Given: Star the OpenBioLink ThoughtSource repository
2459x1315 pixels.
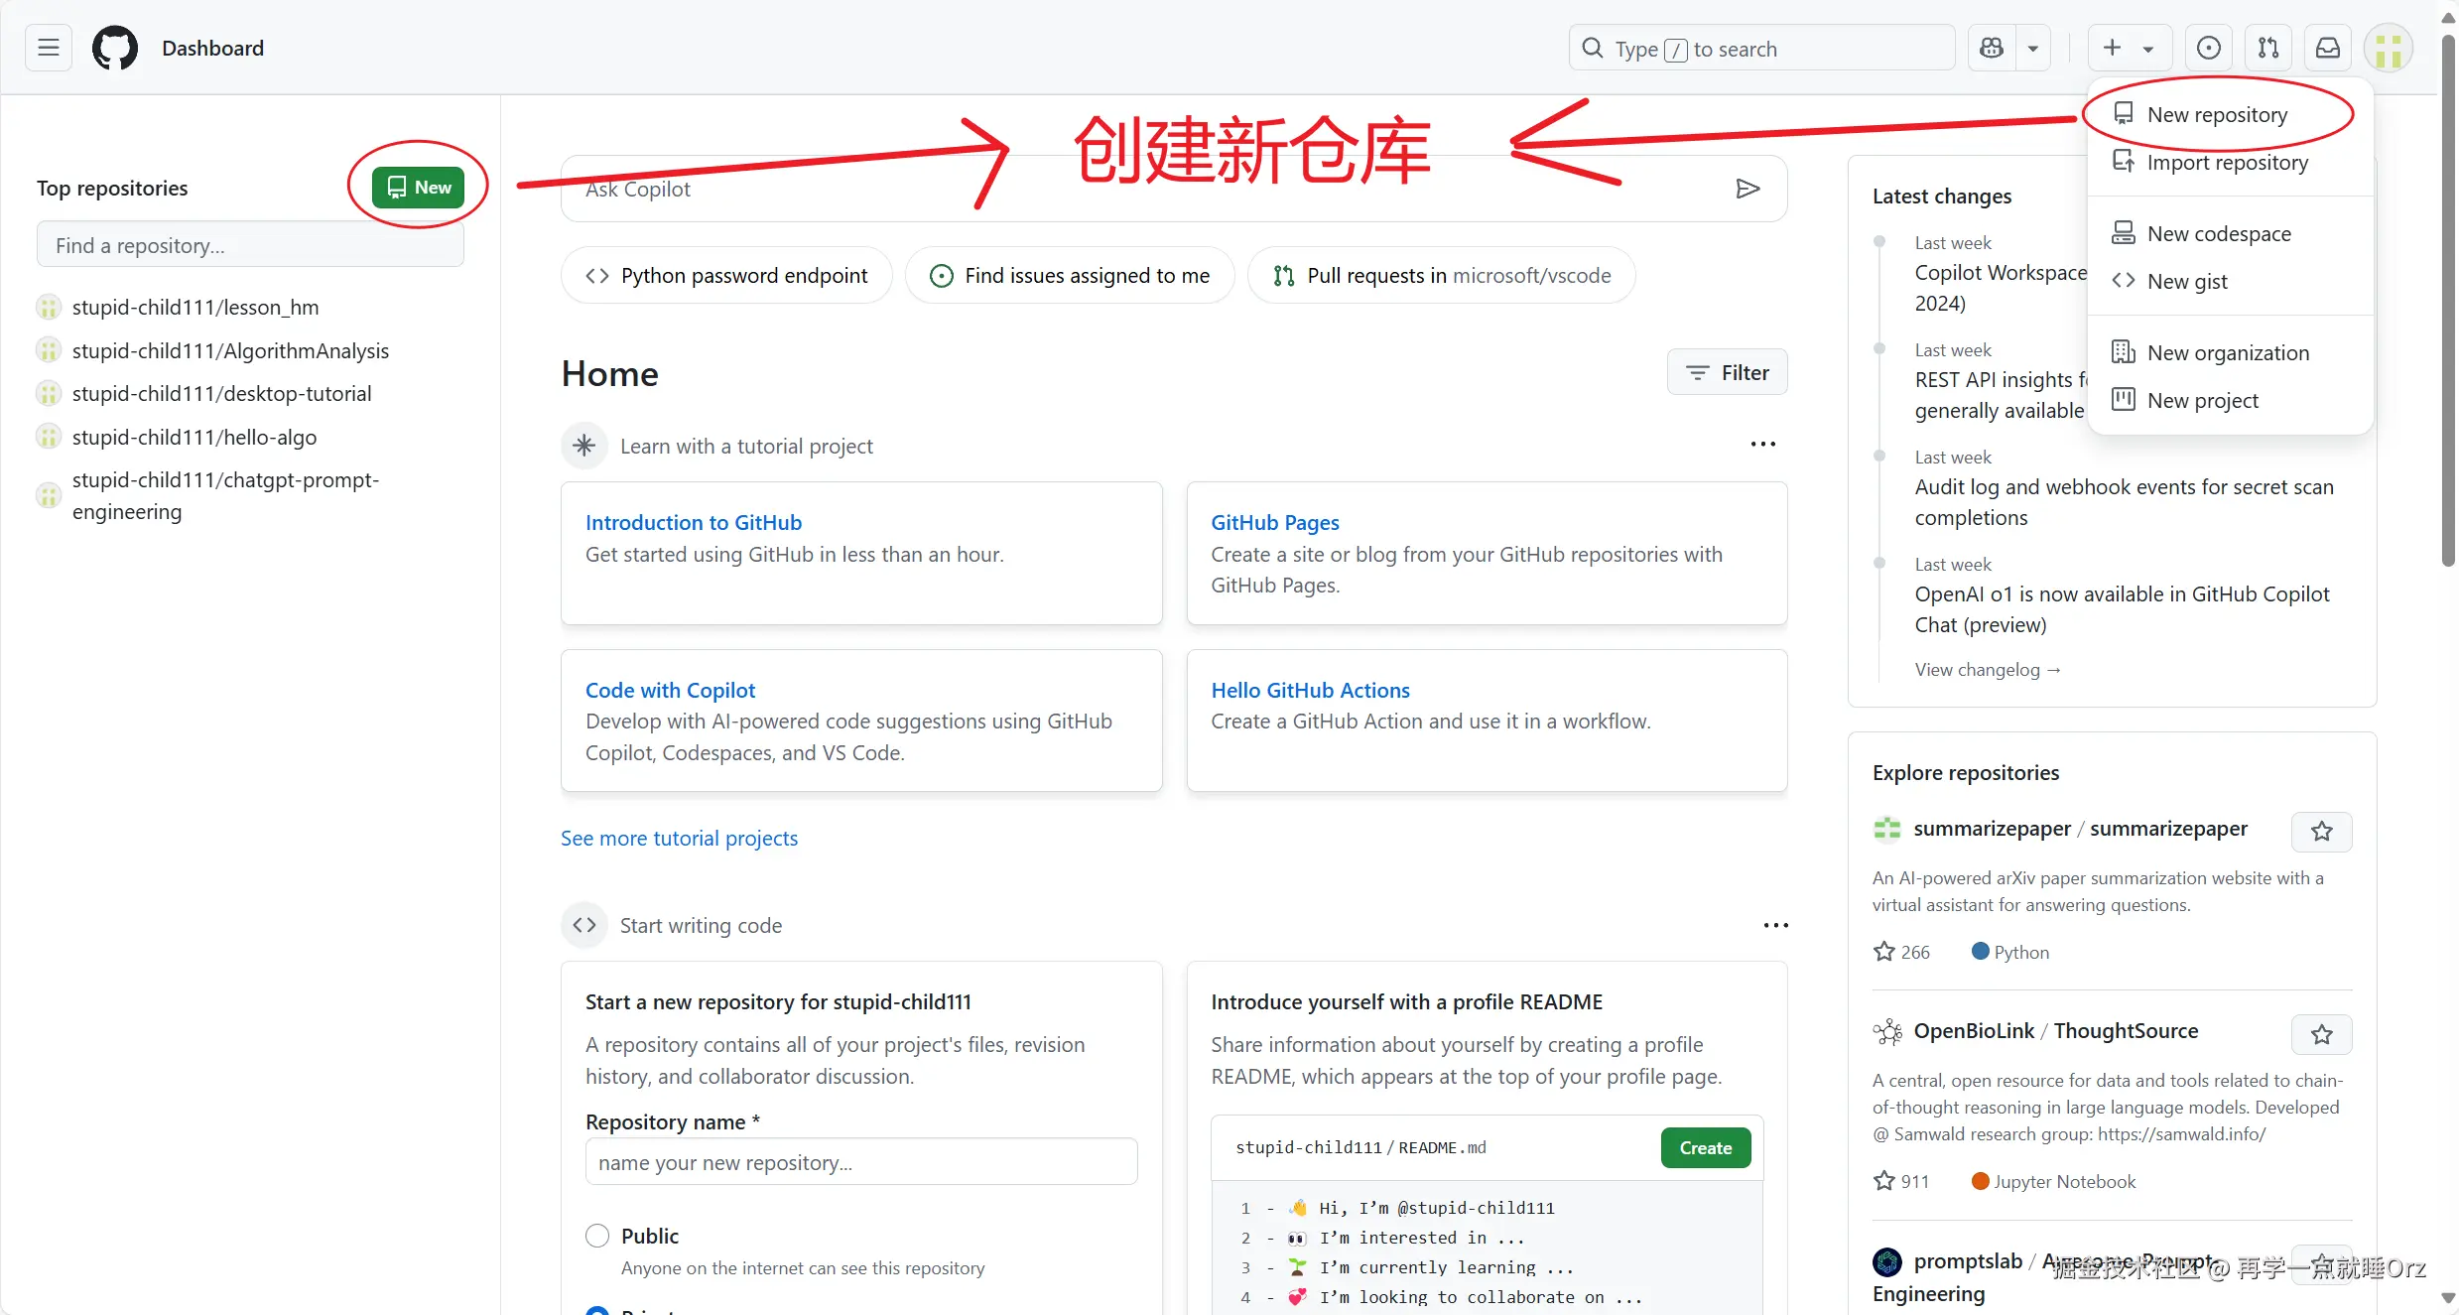Looking at the screenshot, I should pos(2321,1035).
